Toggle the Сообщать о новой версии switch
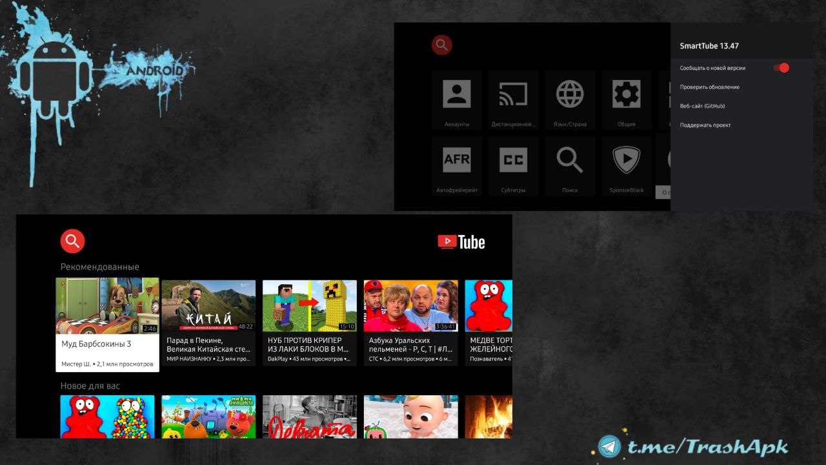Viewport: 826px width, 465px height. point(781,68)
